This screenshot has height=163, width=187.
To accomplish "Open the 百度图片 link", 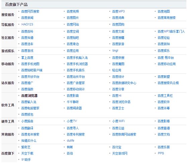I will click(73, 18).
